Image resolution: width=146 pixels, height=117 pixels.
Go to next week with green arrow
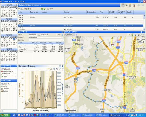tap(44, 9)
